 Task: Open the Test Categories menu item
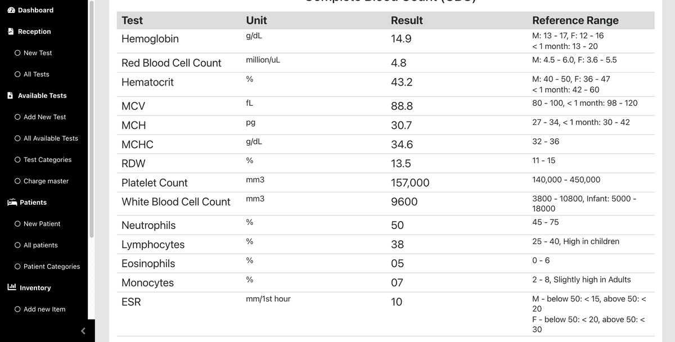47,159
